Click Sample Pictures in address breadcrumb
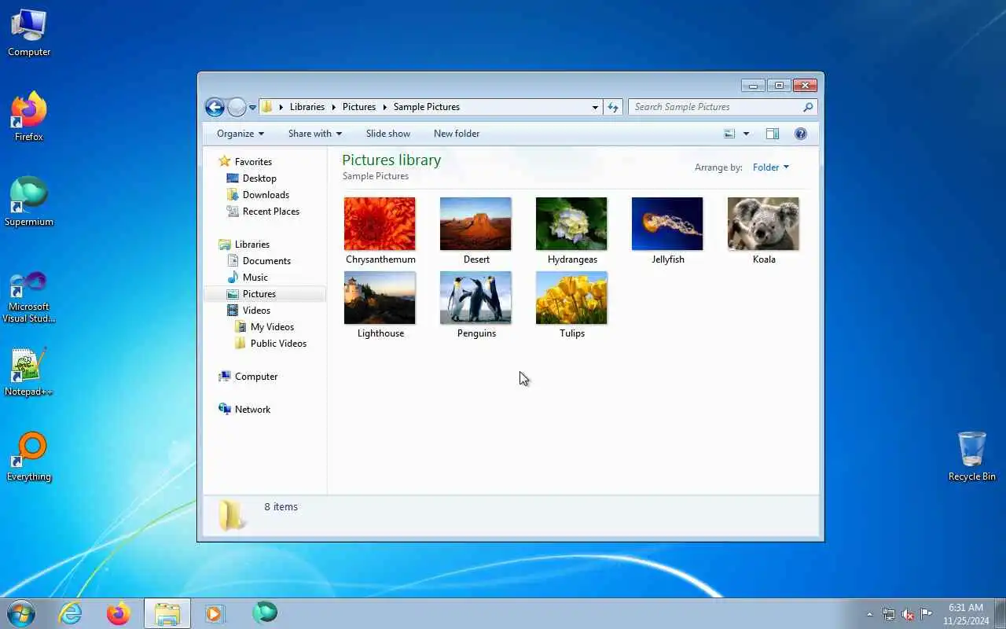1006x629 pixels. (x=427, y=107)
